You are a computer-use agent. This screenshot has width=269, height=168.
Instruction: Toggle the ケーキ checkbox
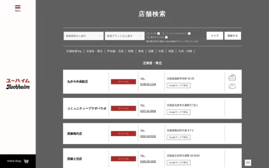tap(159, 34)
